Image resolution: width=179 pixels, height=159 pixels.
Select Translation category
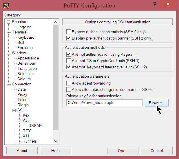point(27,69)
